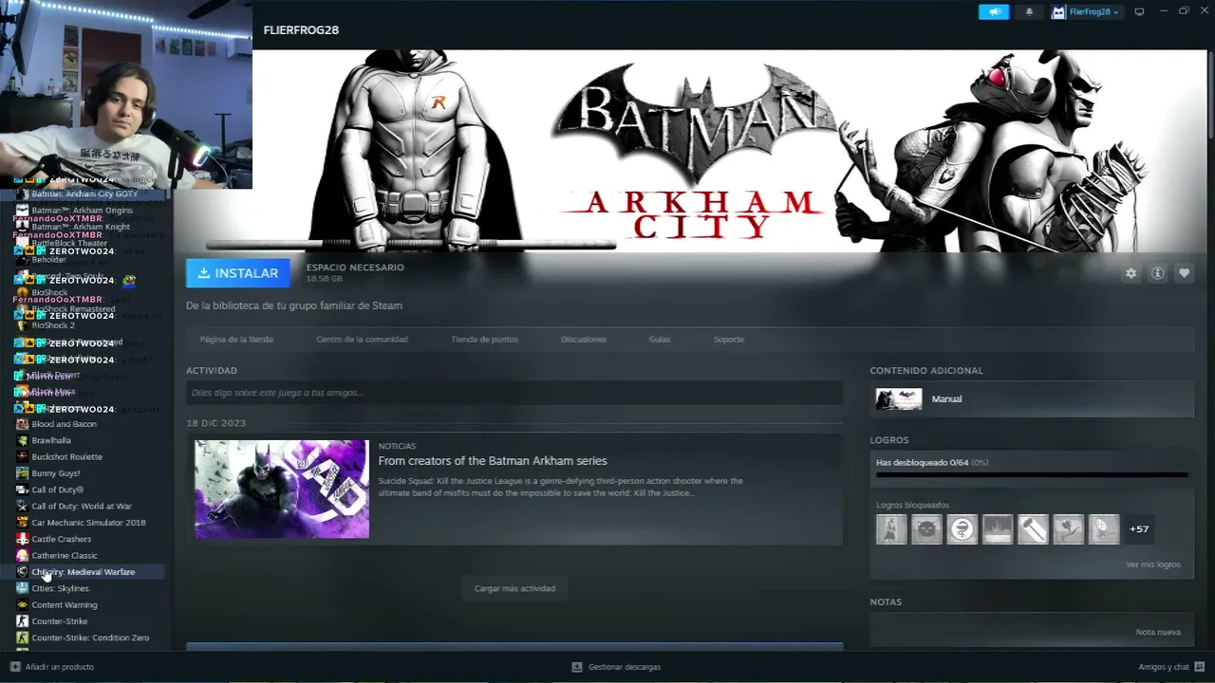The height and width of the screenshot is (683, 1215).
Task: Click the Castle Crashers game icon
Action: click(22, 539)
